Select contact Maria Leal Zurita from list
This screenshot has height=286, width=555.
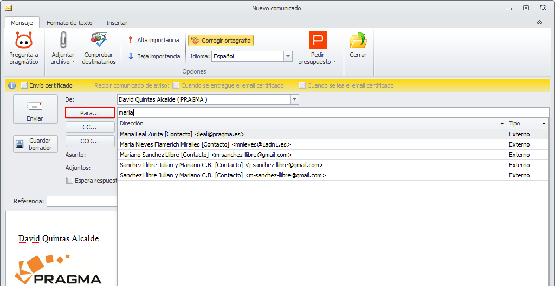pyautogui.click(x=182, y=134)
